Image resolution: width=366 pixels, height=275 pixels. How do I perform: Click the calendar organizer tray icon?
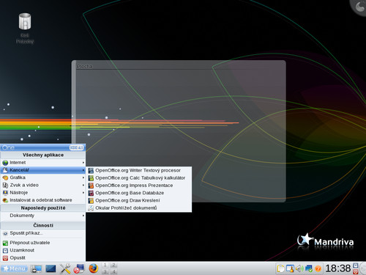(290, 268)
